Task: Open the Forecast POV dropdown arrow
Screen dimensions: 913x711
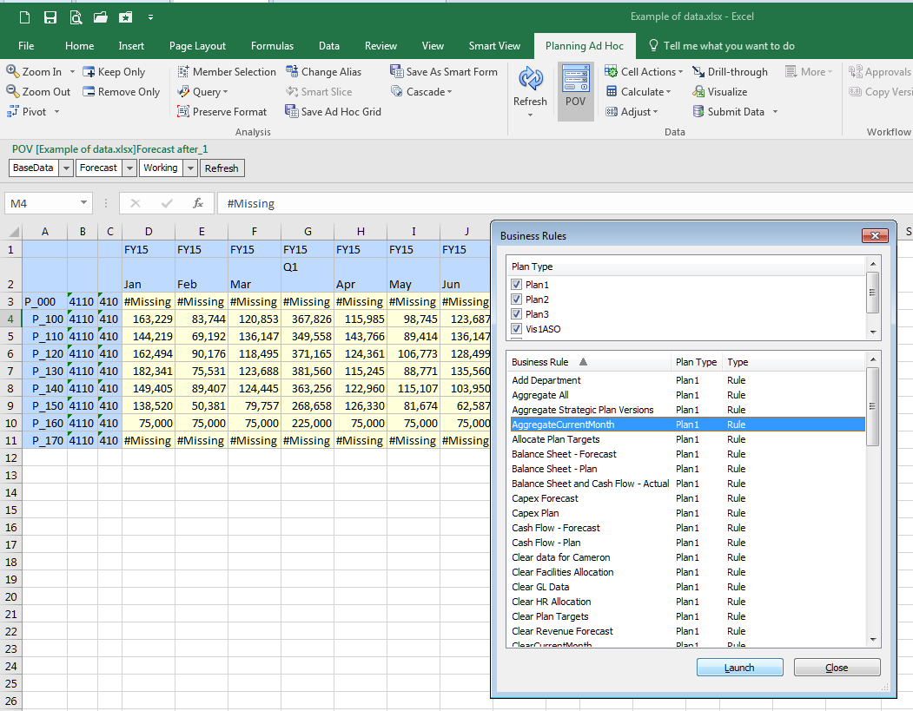Action: (129, 168)
